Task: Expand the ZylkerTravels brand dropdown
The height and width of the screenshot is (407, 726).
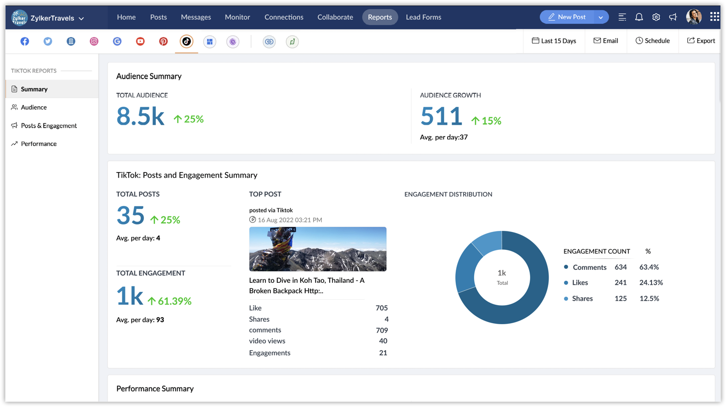Action: coord(81,18)
